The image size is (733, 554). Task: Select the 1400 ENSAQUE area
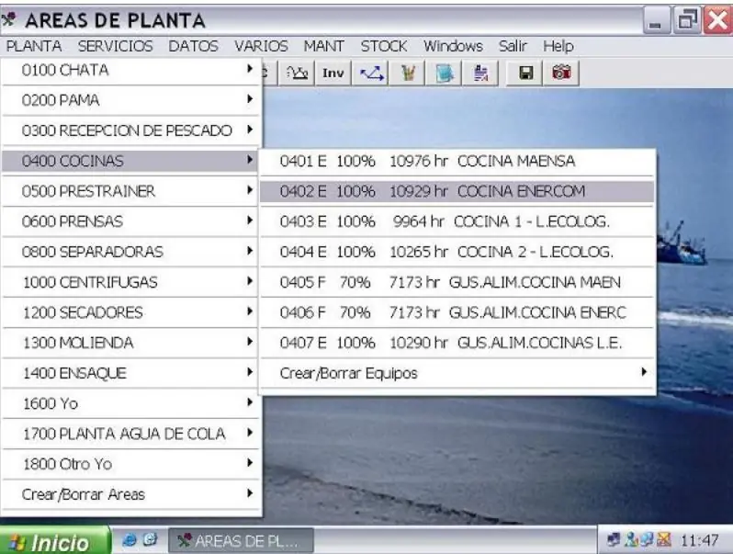point(130,373)
